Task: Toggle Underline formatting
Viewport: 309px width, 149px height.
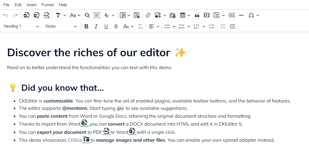Action: [106, 26]
